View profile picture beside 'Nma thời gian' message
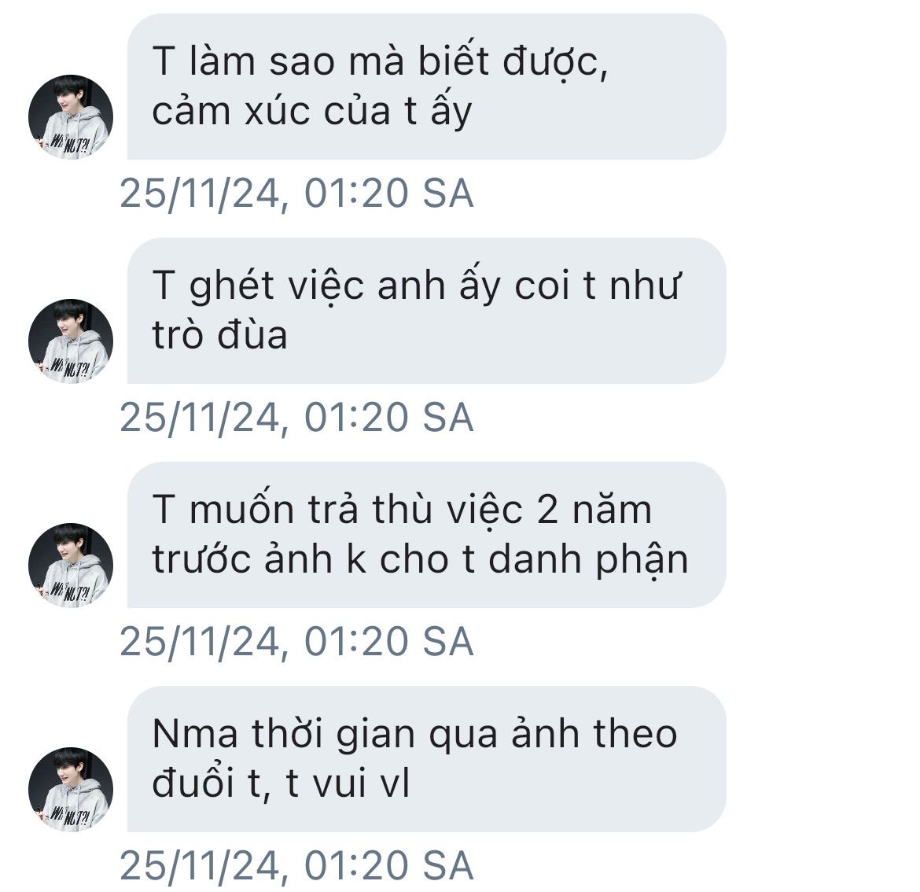This screenshot has width=920, height=892. click(x=71, y=789)
